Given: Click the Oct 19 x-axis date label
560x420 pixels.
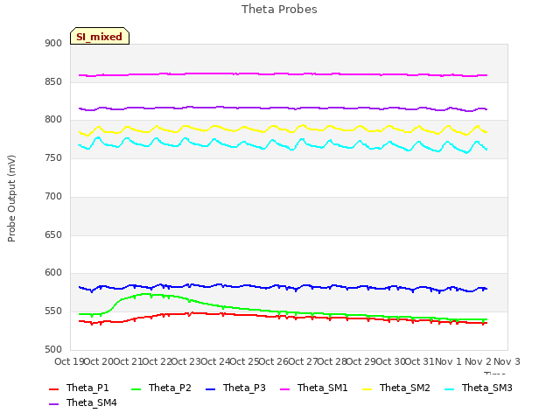Looking at the screenshot, I should 69,361.
